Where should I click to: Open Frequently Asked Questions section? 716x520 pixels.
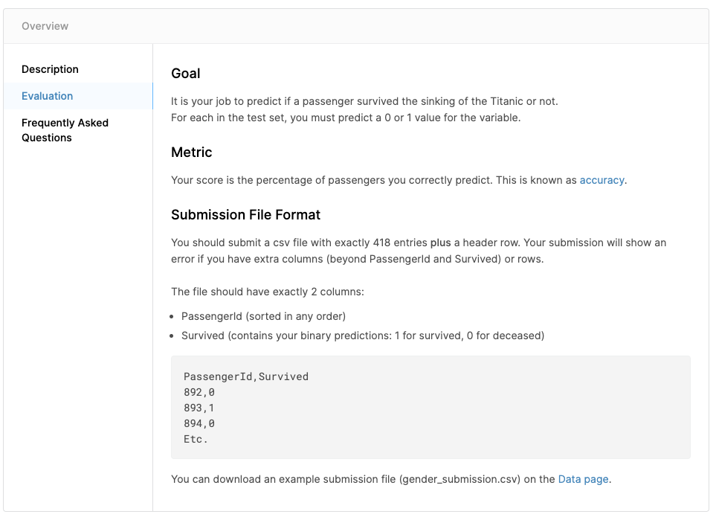65,130
